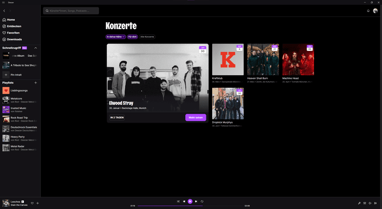Open the 'In deiner Nähe' dropdown

coord(116,37)
